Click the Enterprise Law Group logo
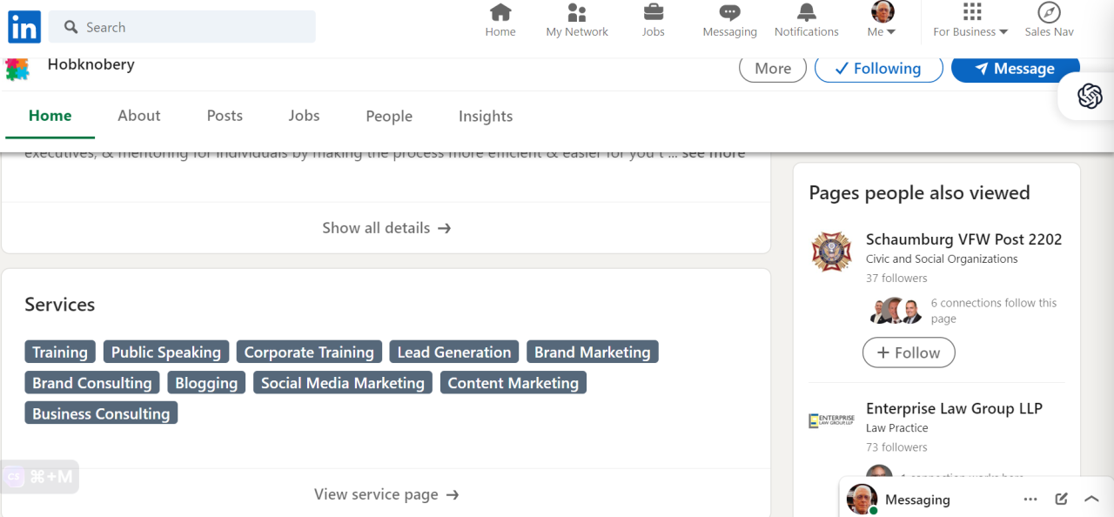The height and width of the screenshot is (517, 1114). click(831, 420)
